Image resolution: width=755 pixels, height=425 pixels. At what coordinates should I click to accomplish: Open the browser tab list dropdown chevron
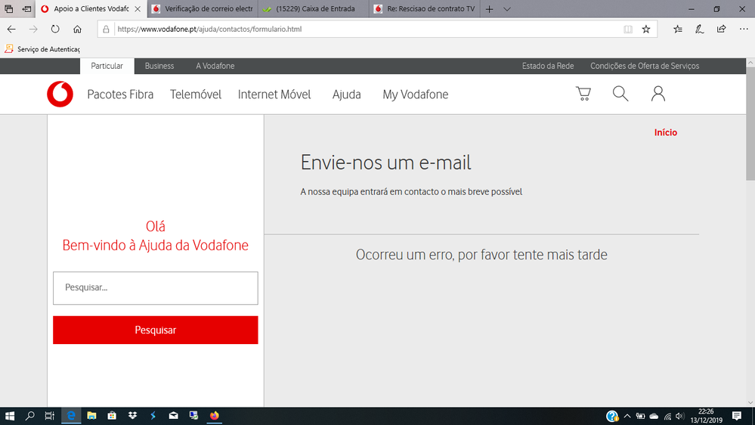507,9
